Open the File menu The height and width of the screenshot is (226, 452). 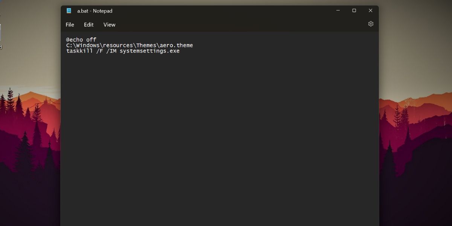70,25
